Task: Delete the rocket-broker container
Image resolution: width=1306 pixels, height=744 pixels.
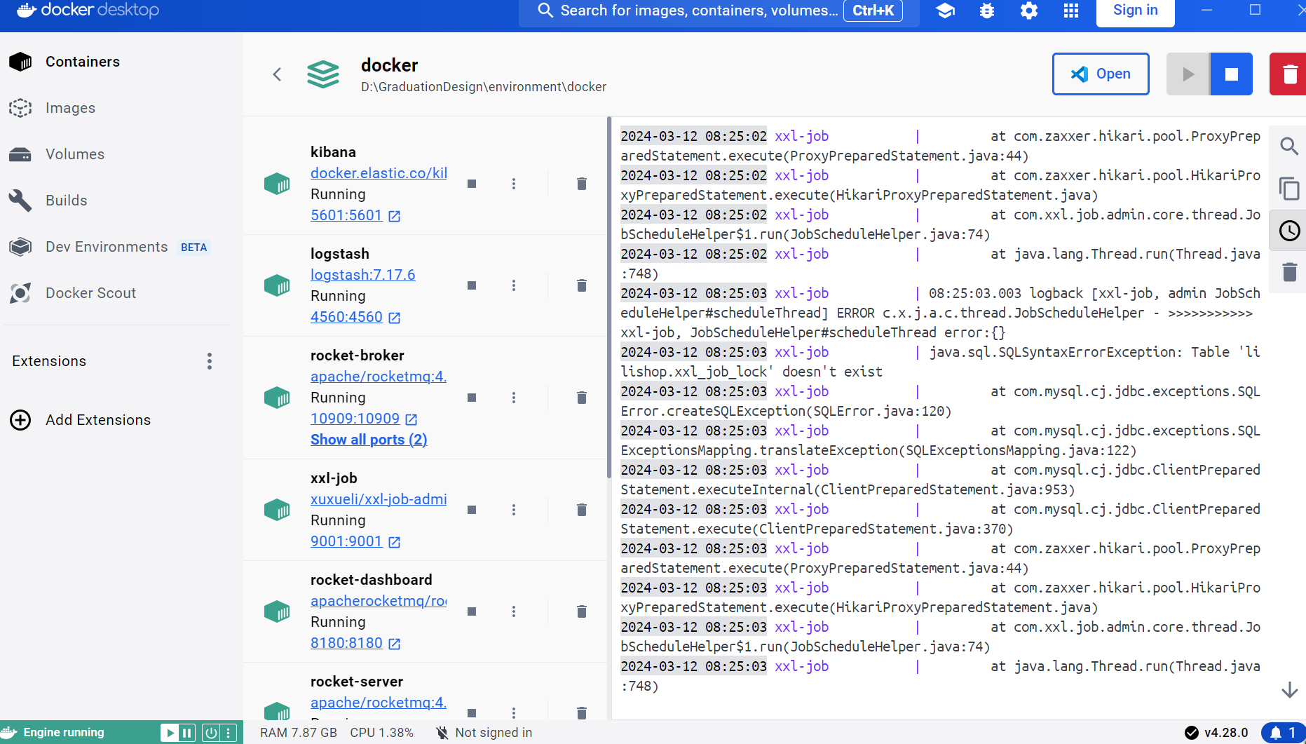Action: click(581, 398)
